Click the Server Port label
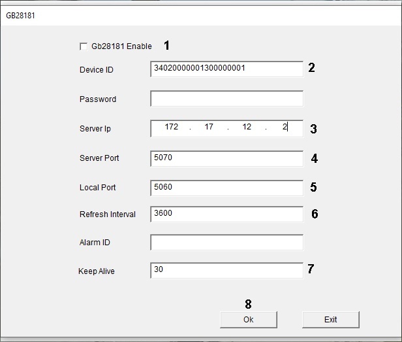402x342 pixels. point(99,158)
